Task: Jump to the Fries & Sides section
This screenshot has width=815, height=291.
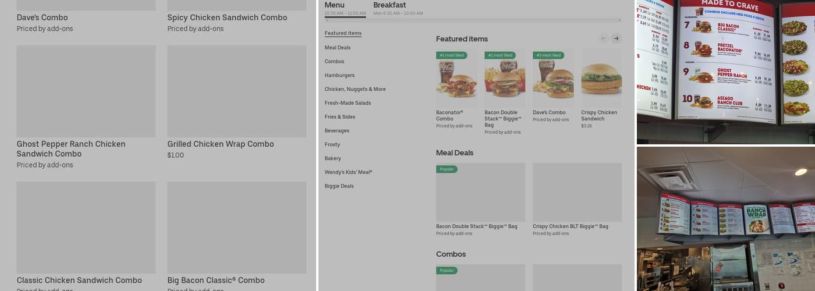Action: pyautogui.click(x=340, y=117)
